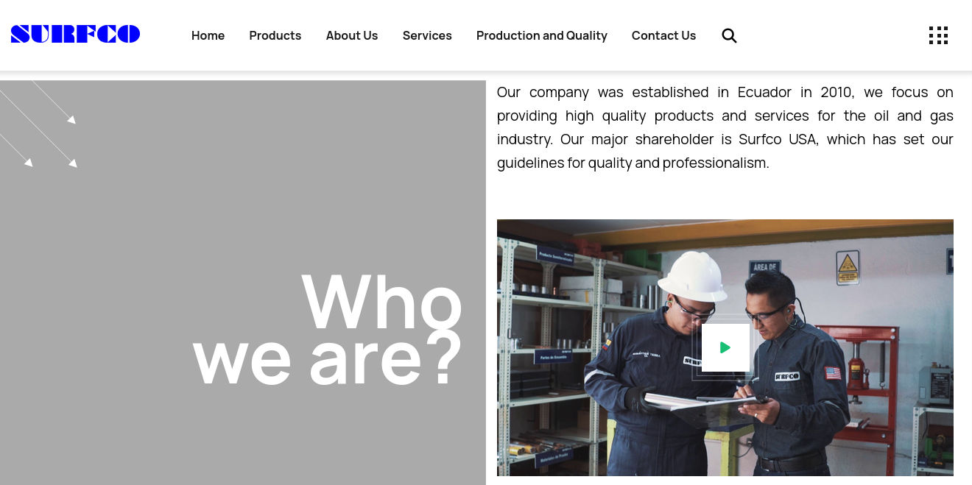
Task: Click the "Who we are?" heading
Action: pyautogui.click(x=327, y=329)
